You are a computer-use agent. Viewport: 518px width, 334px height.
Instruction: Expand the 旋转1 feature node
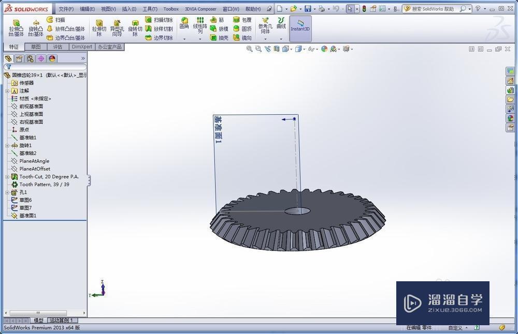tap(7, 146)
